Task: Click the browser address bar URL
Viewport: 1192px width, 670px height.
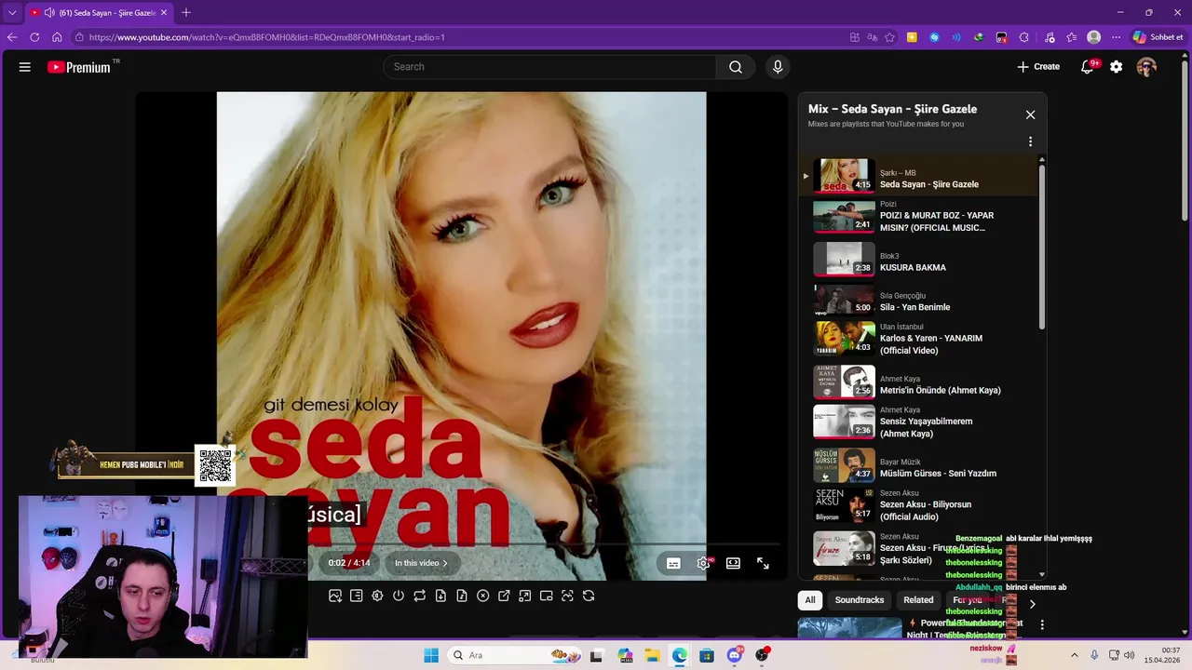Action: (267, 37)
